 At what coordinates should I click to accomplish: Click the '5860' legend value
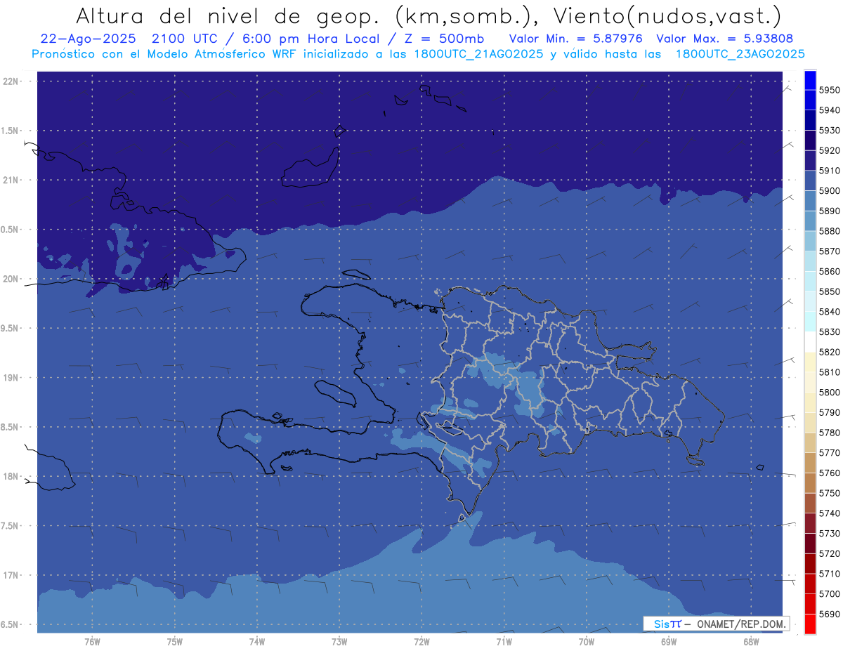pos(829,271)
